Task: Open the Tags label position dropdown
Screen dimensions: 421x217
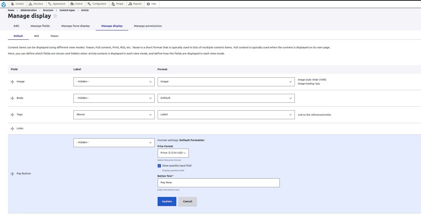Action: (114, 115)
